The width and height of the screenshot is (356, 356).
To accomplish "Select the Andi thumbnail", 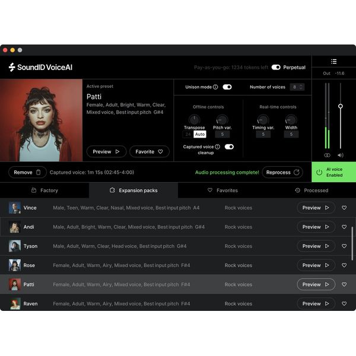I will [15, 227].
